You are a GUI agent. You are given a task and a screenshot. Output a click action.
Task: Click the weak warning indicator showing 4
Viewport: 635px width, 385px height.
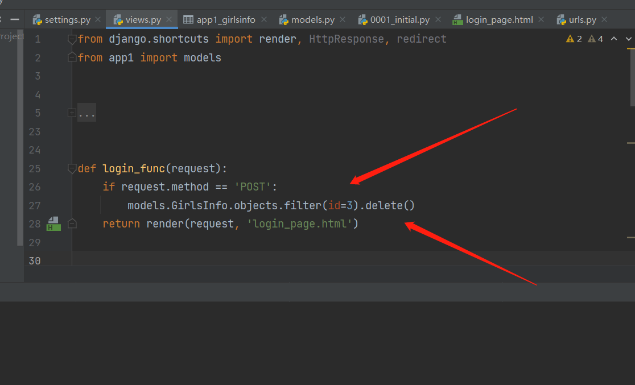(596, 39)
